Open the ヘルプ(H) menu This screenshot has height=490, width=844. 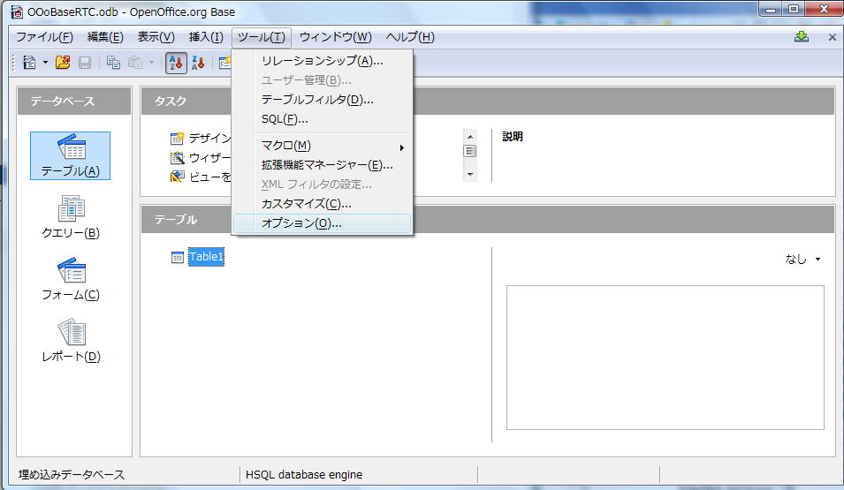410,37
